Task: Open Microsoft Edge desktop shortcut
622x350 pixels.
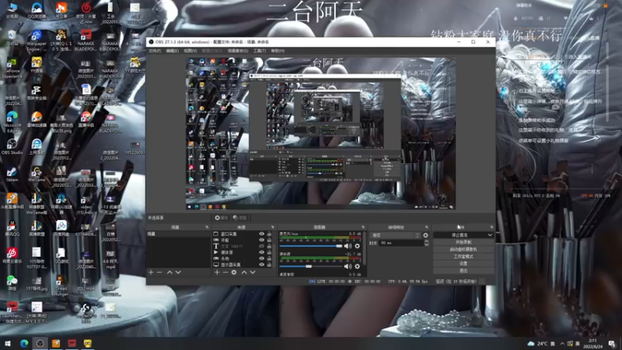Action: pos(12,122)
